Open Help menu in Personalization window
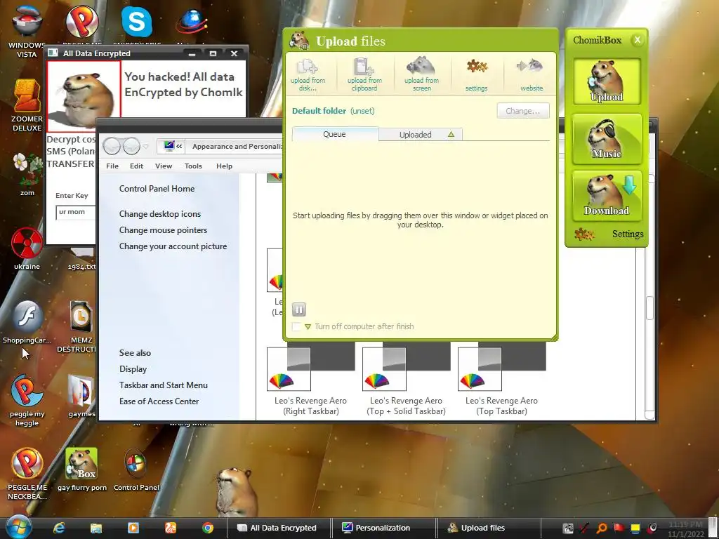The image size is (719, 539). 224,166
